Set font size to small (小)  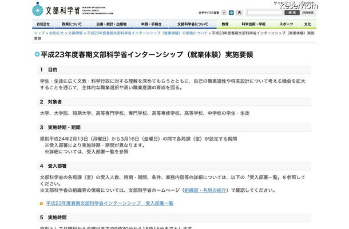pos(224,13)
